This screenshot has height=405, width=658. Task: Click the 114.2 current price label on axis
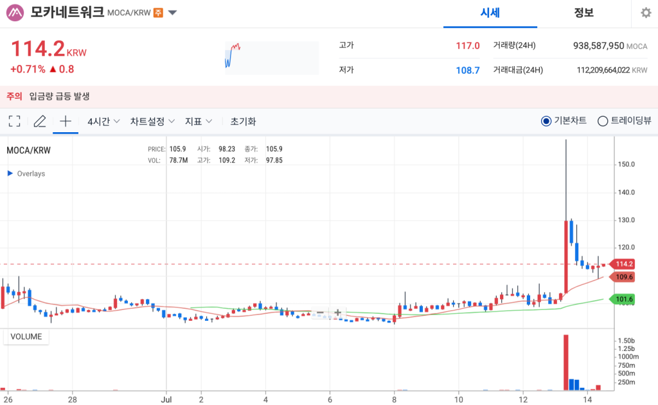click(623, 264)
